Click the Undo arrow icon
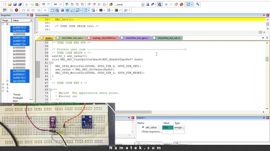 point(43,5)
